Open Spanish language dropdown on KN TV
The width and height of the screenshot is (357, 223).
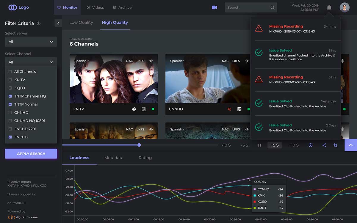pos(82,61)
